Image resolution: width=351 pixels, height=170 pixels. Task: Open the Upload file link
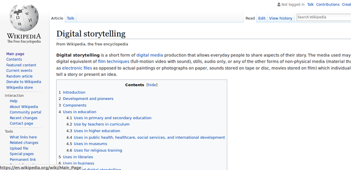(19, 148)
